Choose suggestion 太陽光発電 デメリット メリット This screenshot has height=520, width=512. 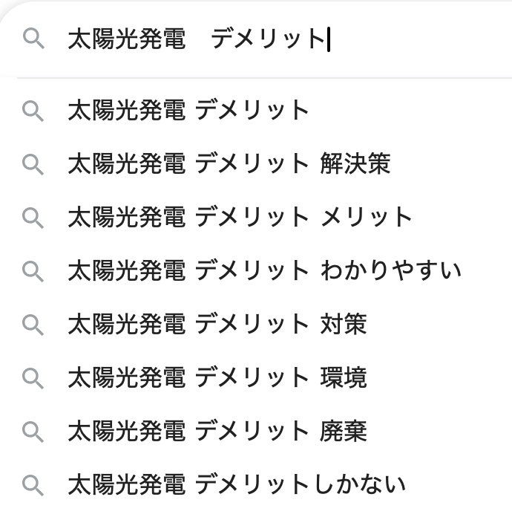pos(239,217)
